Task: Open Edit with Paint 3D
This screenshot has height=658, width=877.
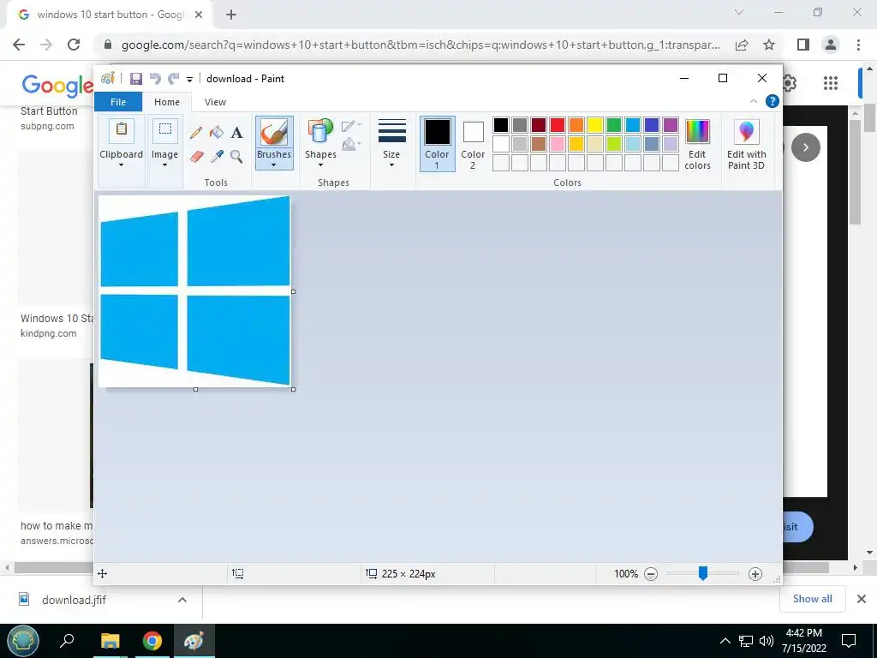Action: point(746,144)
